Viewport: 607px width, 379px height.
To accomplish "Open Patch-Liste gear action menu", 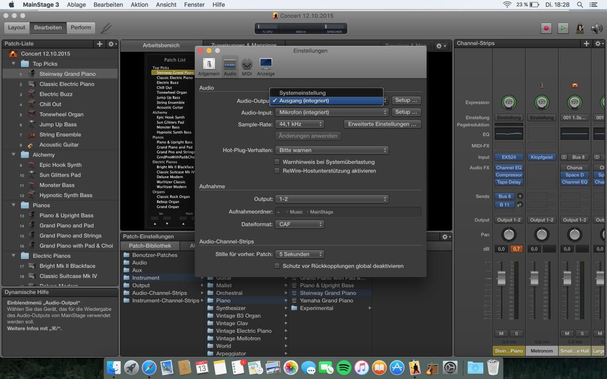I will tap(112, 44).
